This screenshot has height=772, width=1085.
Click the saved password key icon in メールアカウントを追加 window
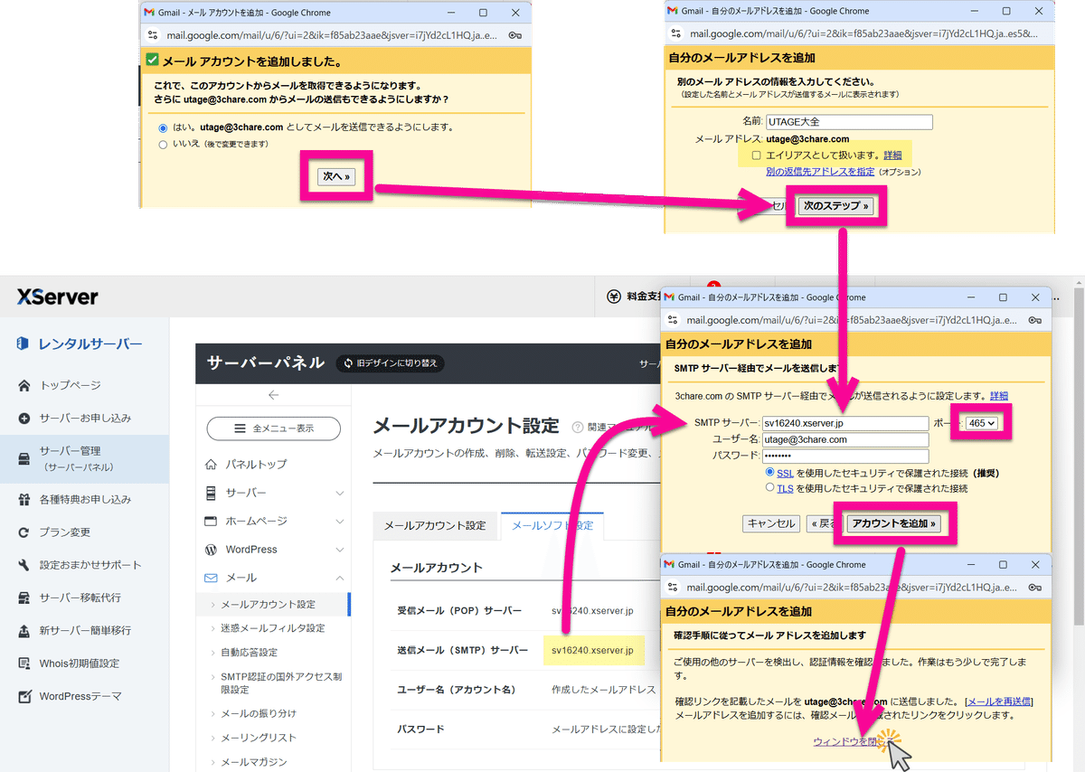[514, 36]
